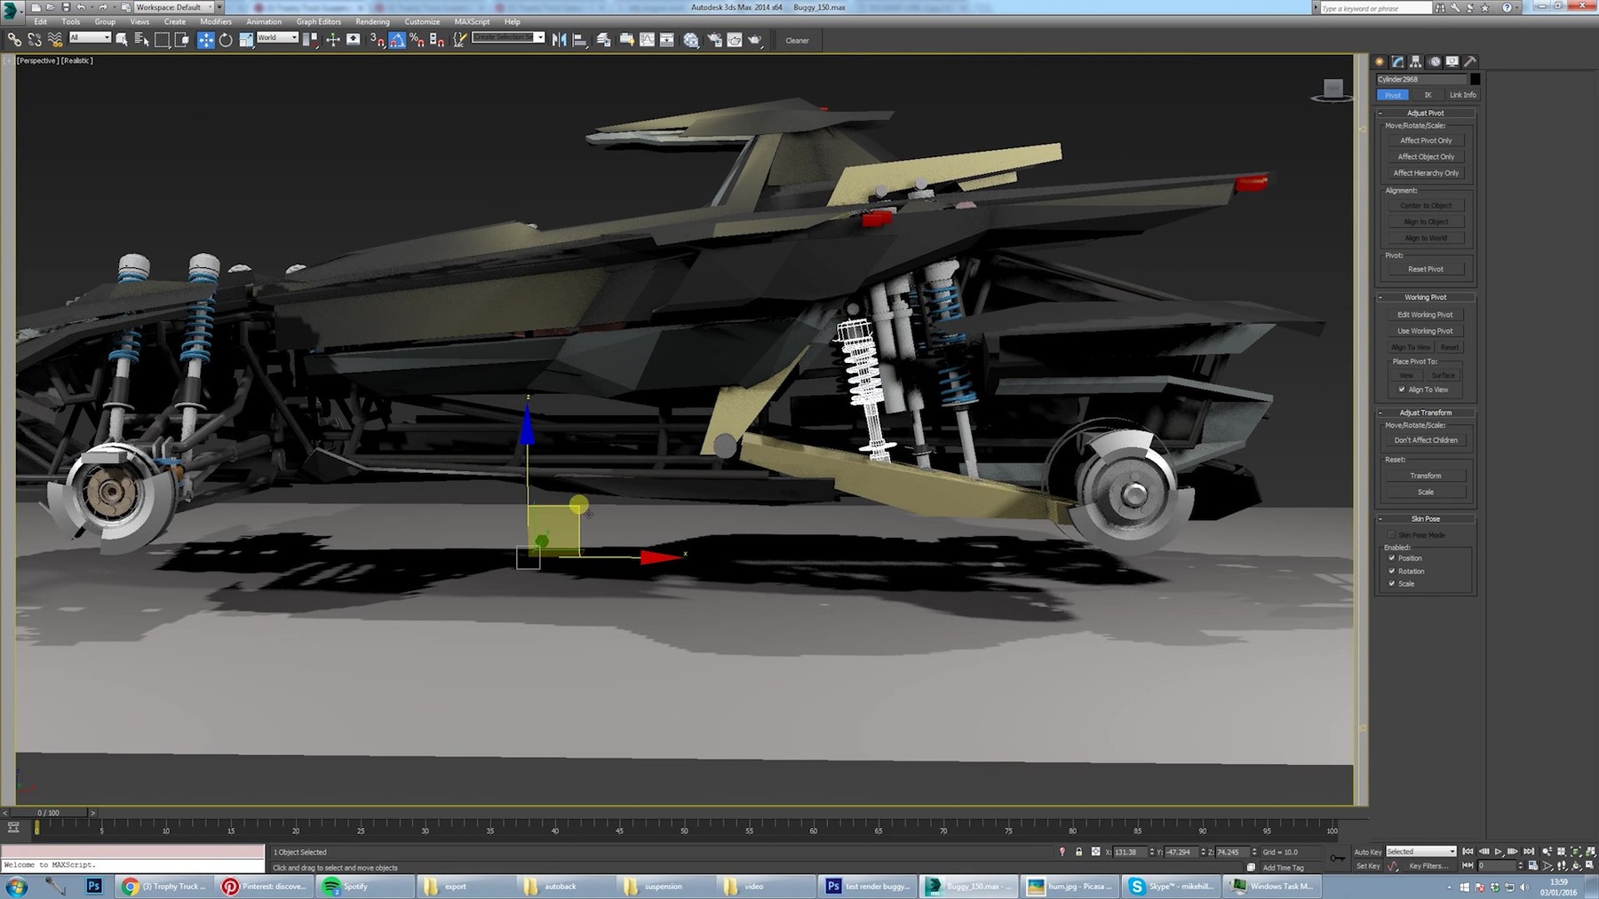
Task: Click Don't Affect Children button
Action: point(1425,440)
